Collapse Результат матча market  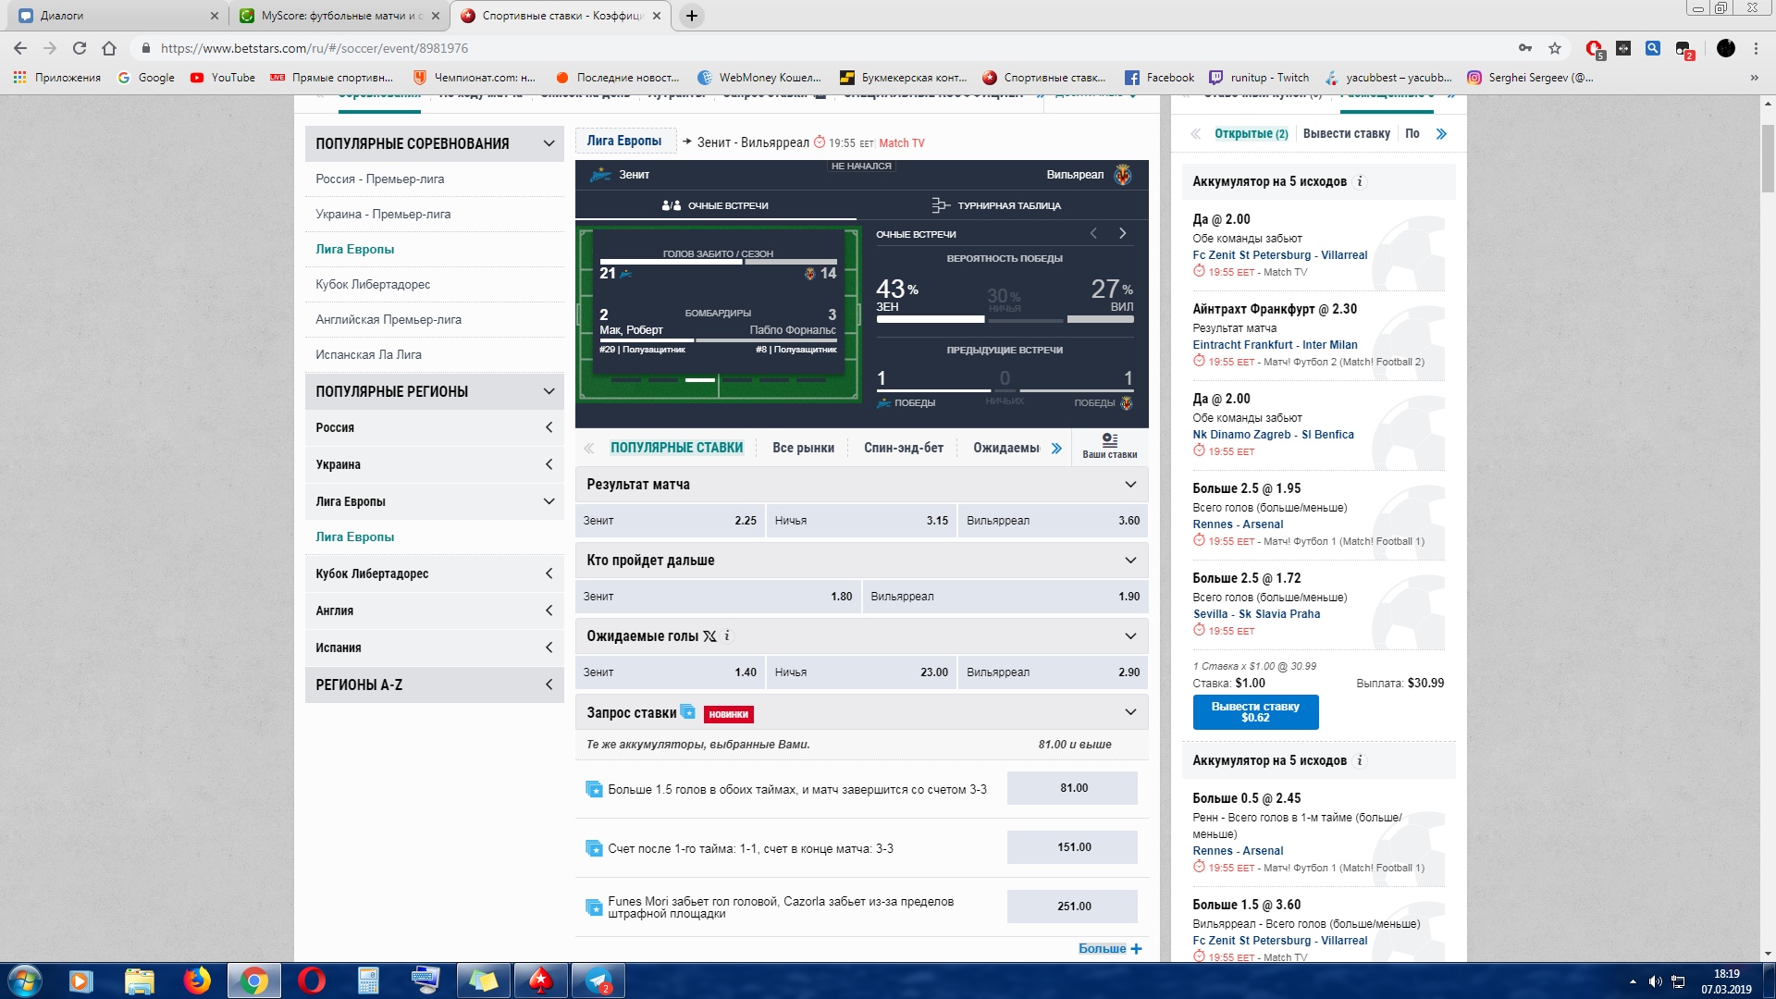pyautogui.click(x=1130, y=485)
